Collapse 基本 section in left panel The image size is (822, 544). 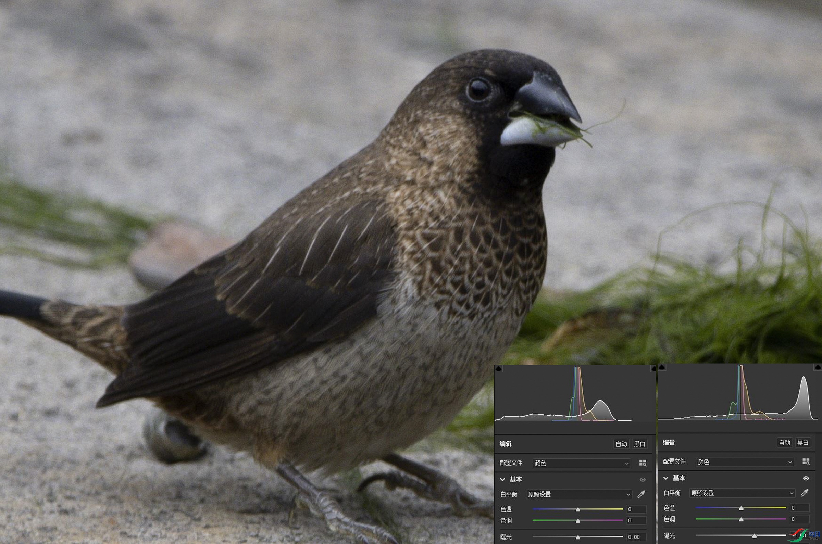point(502,480)
